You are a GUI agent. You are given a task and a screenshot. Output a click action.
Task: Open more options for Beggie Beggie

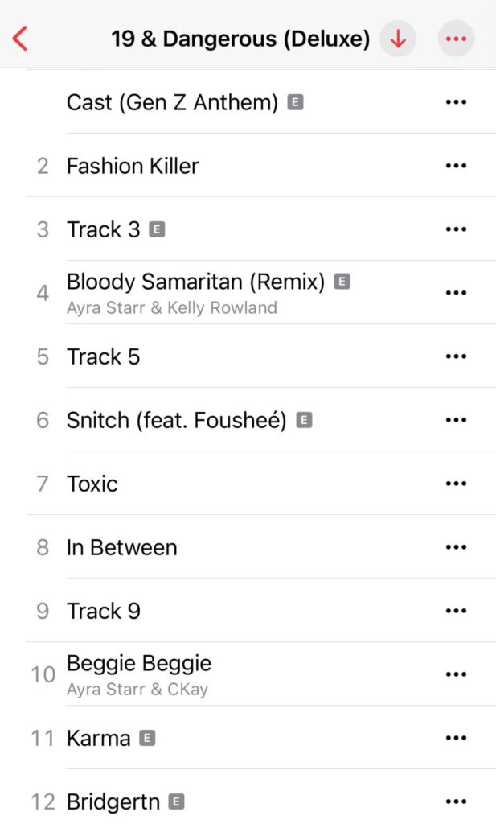click(x=456, y=674)
